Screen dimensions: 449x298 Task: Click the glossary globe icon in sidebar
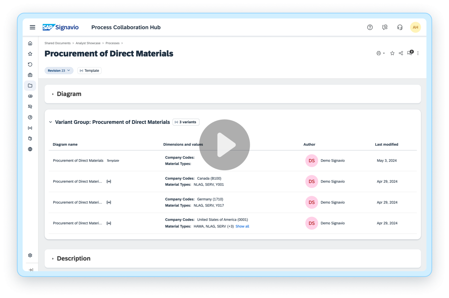tap(30, 149)
